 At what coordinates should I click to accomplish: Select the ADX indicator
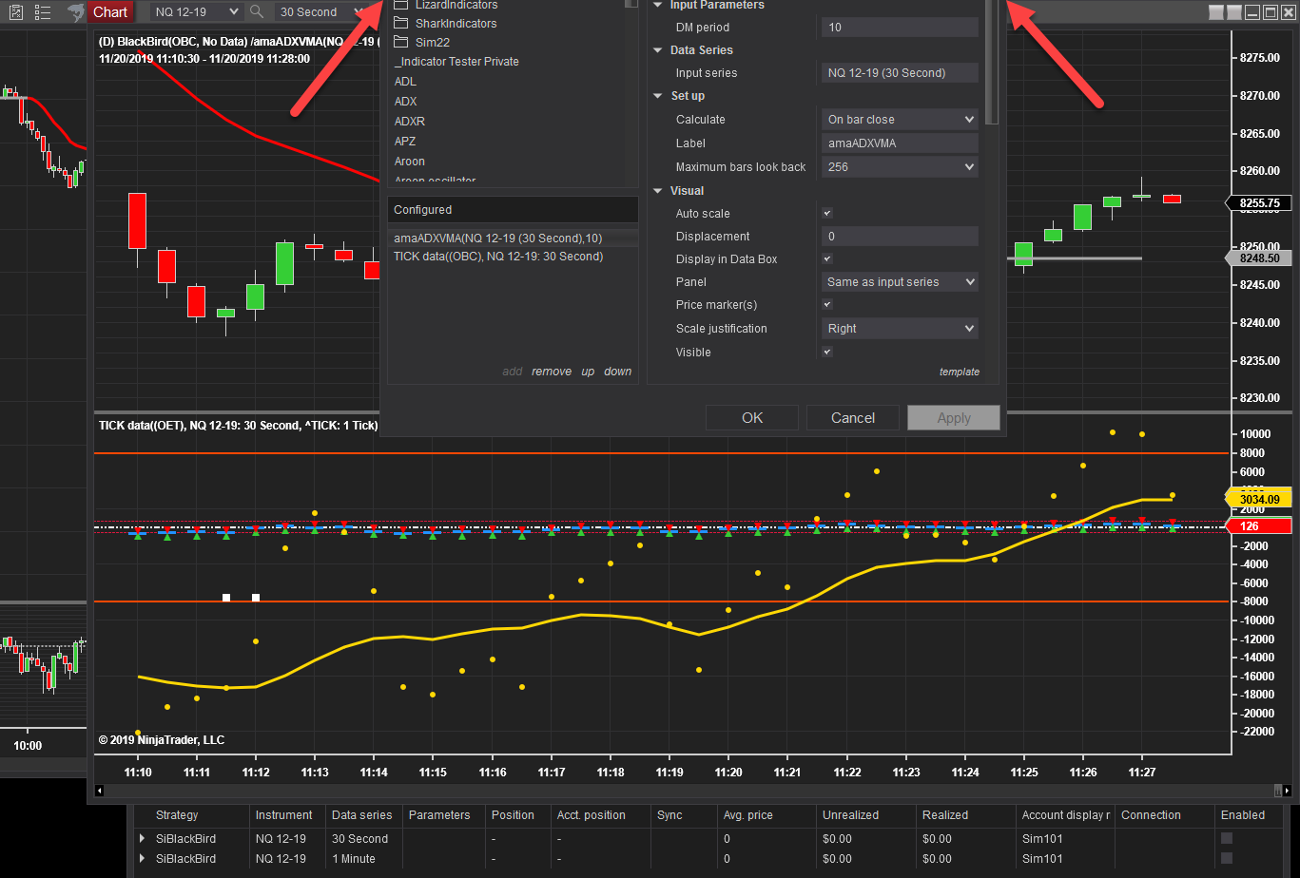405,102
